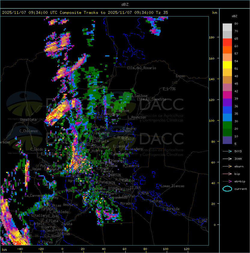Image resolution: width=250 pixels, height=253 pixels.
Task: Click the 'C_Chilenos' map label
Action: [x=29, y=131]
